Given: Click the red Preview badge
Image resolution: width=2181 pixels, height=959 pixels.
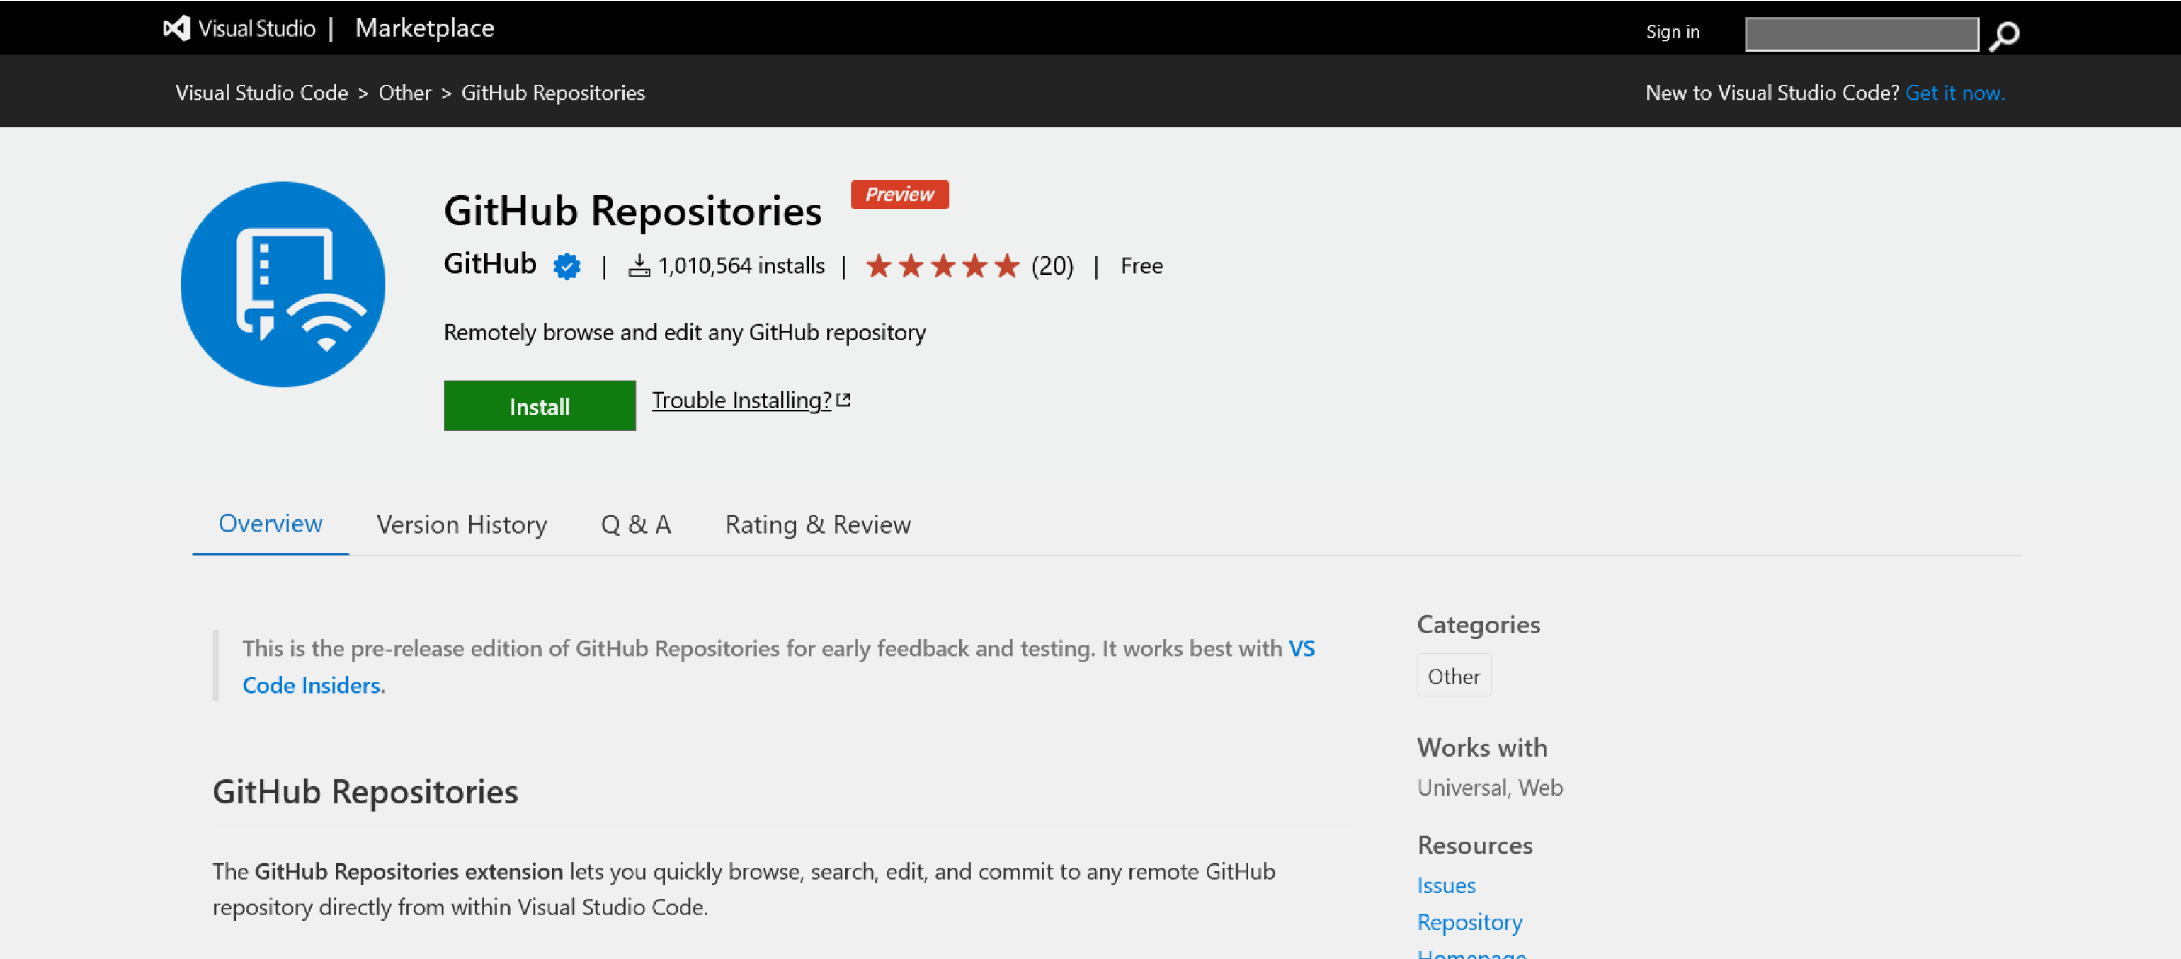Looking at the screenshot, I should tap(899, 195).
